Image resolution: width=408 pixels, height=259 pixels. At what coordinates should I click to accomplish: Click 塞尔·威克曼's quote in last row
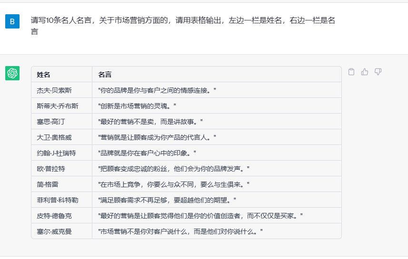tap(180, 231)
